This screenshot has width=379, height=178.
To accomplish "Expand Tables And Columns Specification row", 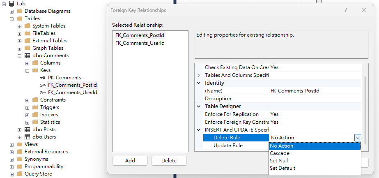I will click(x=199, y=75).
